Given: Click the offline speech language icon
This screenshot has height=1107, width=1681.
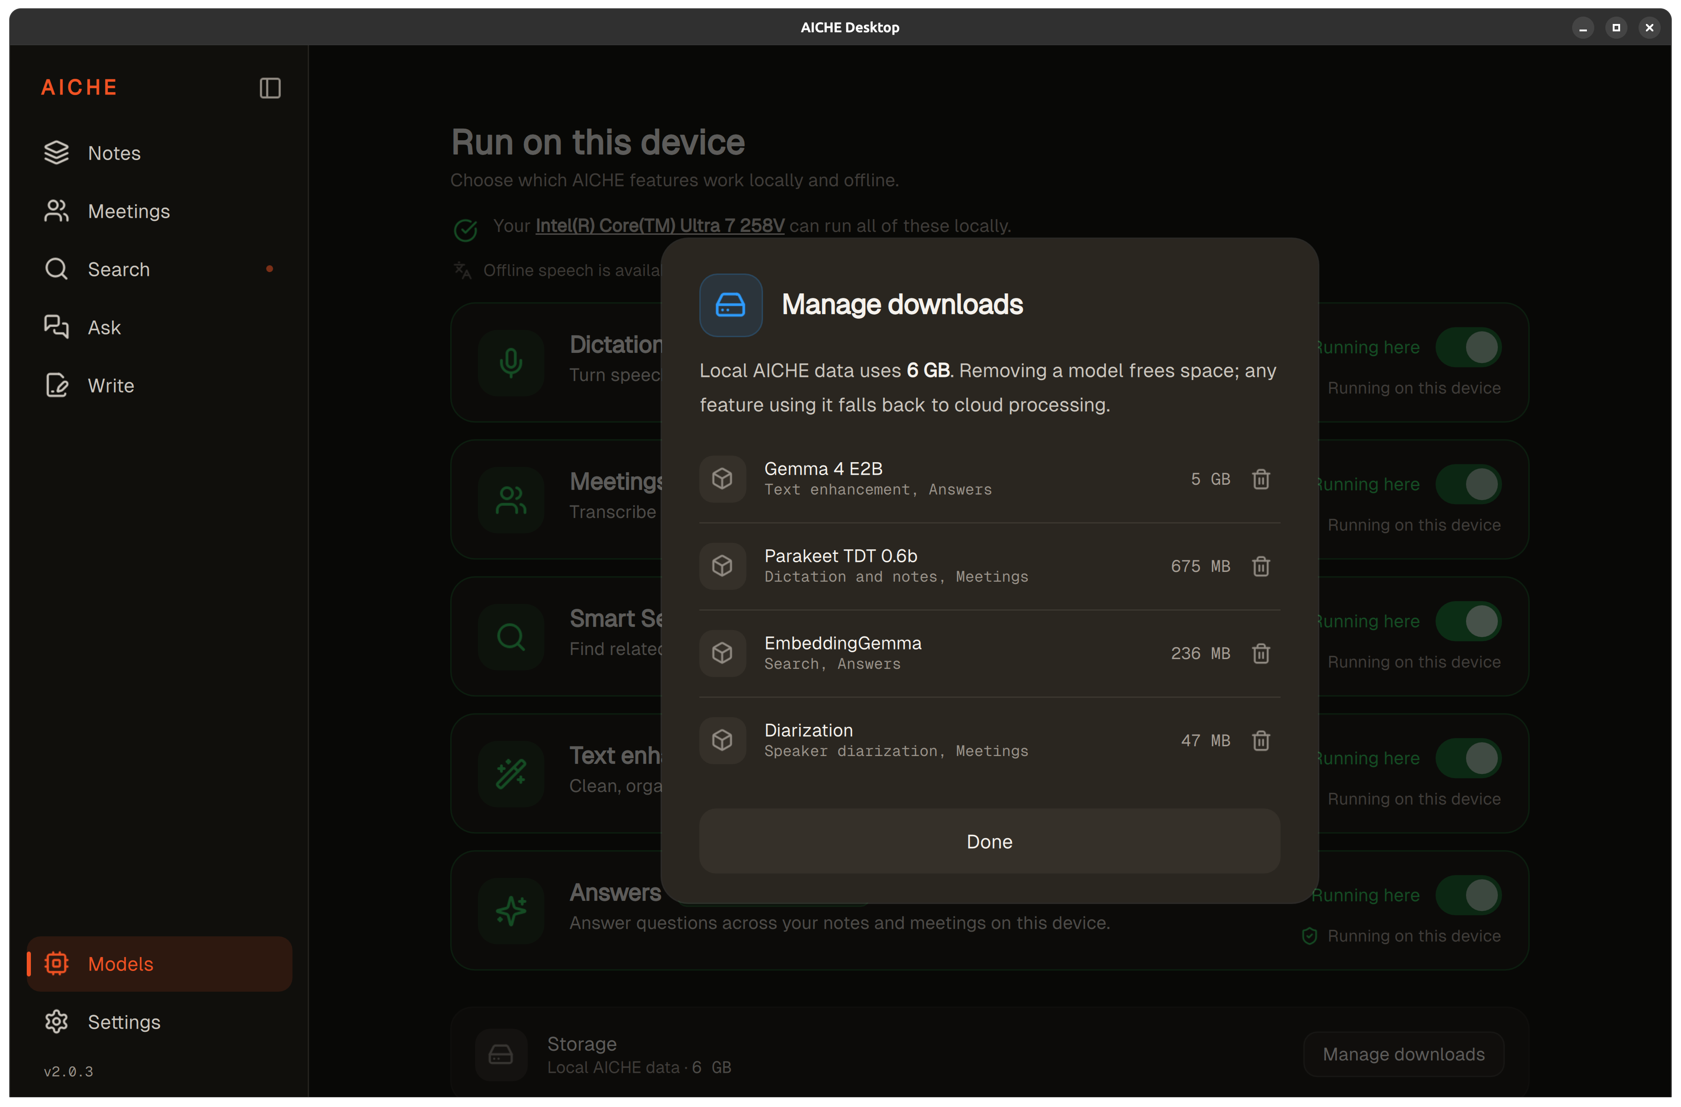Looking at the screenshot, I should 463,270.
